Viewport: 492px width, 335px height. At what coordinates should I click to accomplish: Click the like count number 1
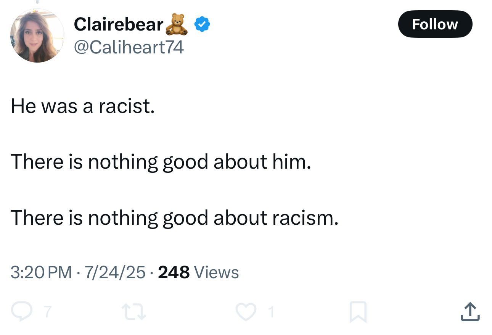click(x=271, y=312)
